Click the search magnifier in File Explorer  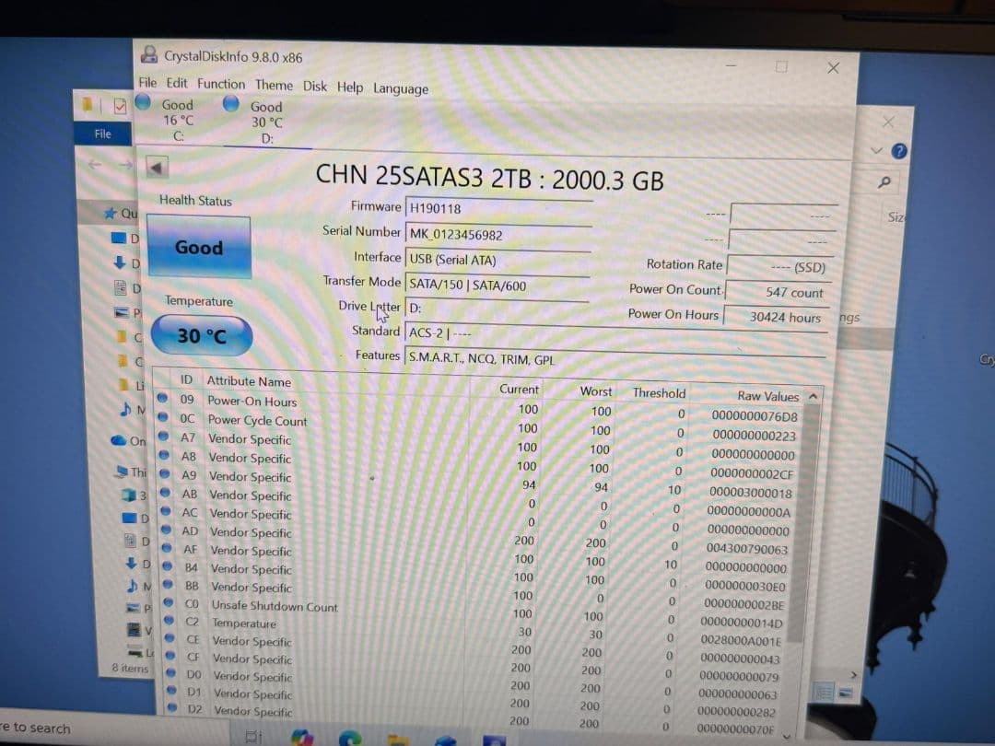coord(884,182)
